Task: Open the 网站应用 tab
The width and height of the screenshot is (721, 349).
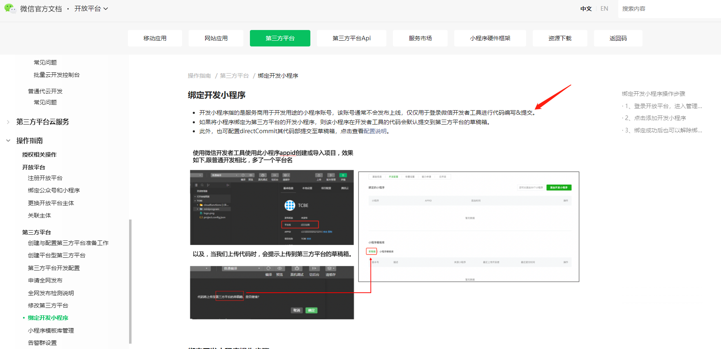Action: click(216, 38)
